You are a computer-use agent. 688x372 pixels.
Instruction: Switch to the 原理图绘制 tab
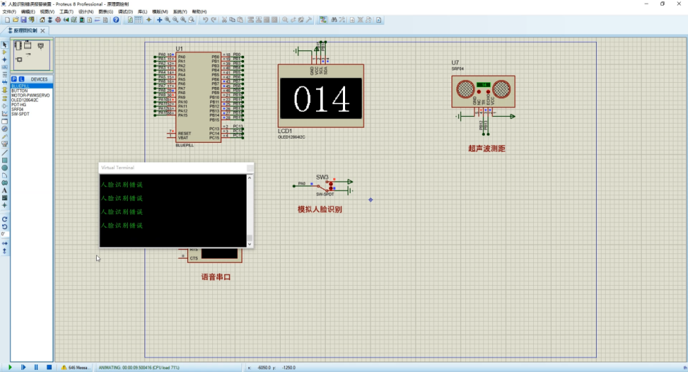tap(25, 30)
